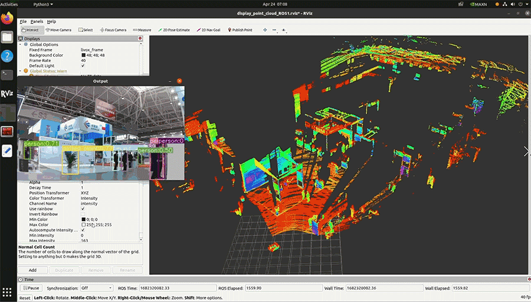The width and height of the screenshot is (531, 302).
Task: Disable the Use rainbow checkbox
Action: [83, 209]
